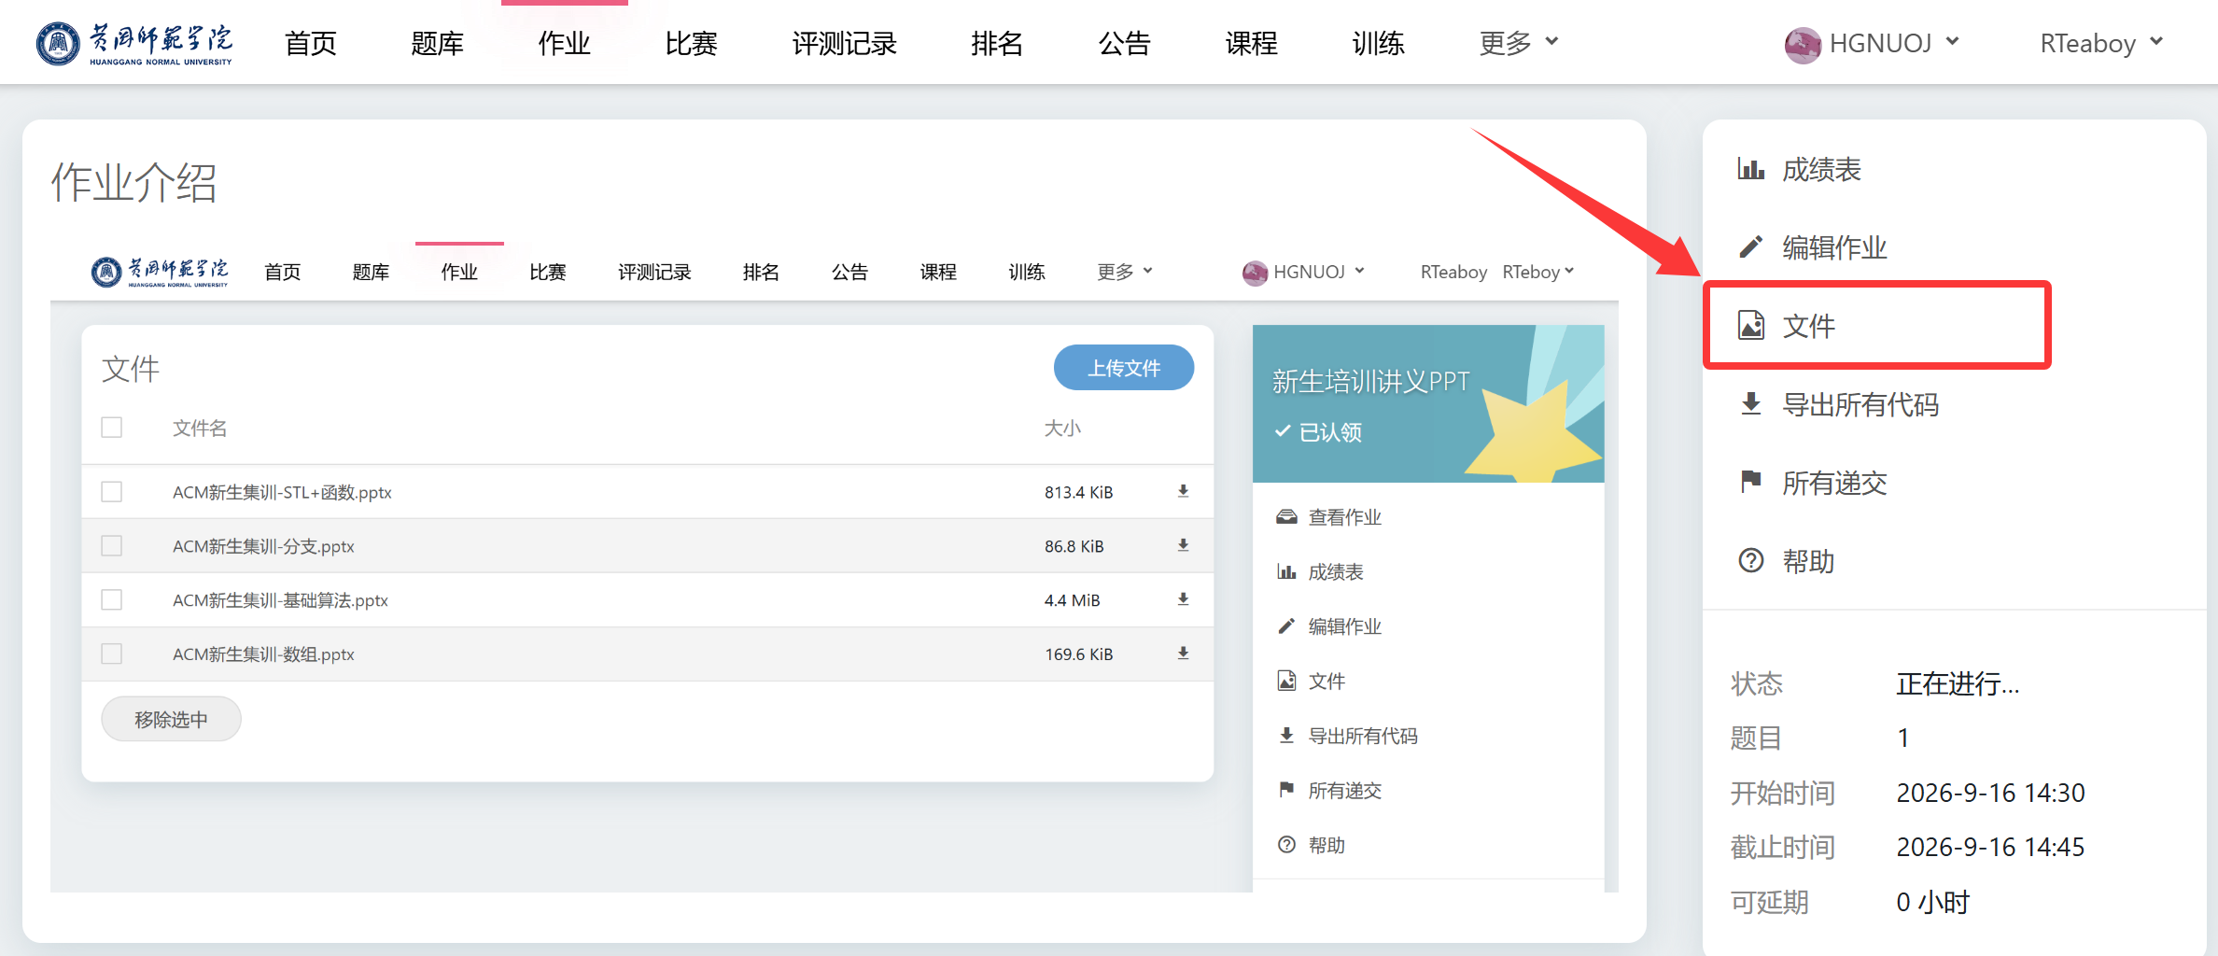Open 训练 in the top navigation bar
Viewport: 2218px width, 956px height.
point(1379,43)
